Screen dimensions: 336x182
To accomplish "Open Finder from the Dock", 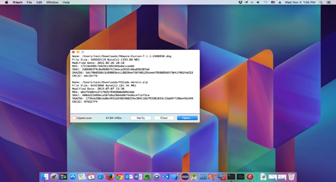I will (45, 177).
